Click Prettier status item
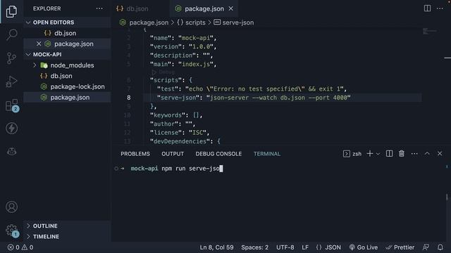The height and width of the screenshot is (253, 451). 400,247
